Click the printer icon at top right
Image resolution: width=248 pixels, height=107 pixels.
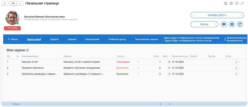click(231, 3)
